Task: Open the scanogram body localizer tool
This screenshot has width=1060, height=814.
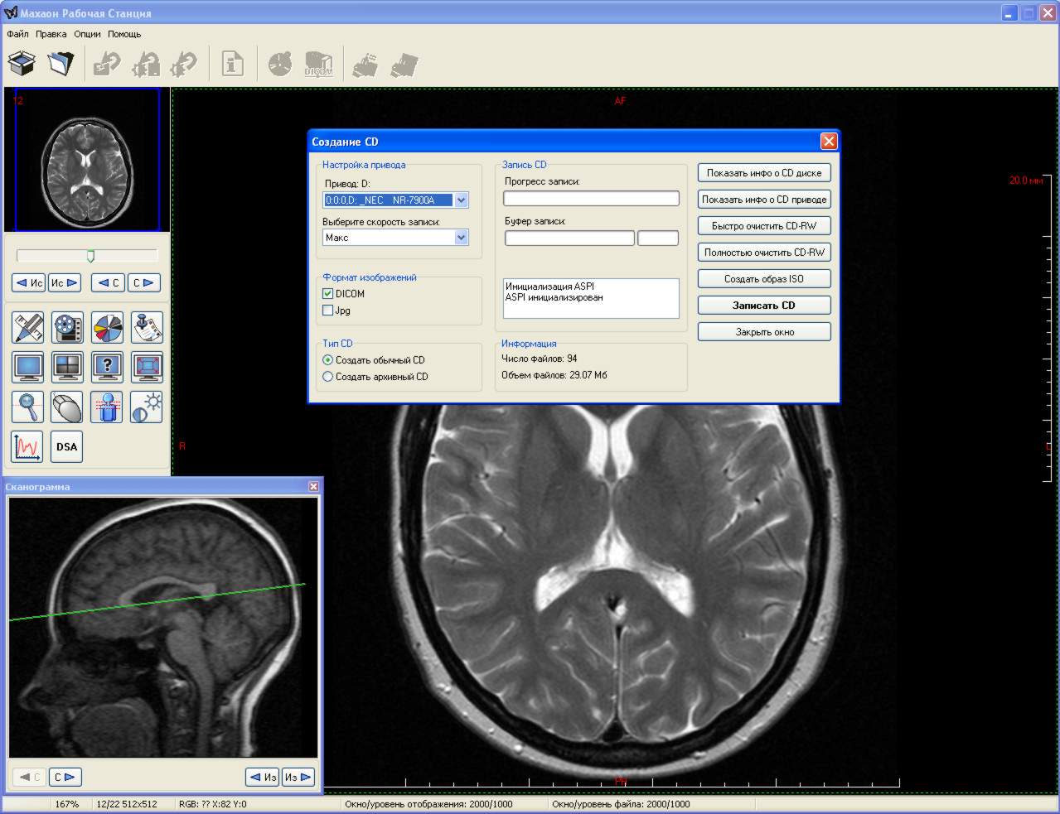Action: 107,407
